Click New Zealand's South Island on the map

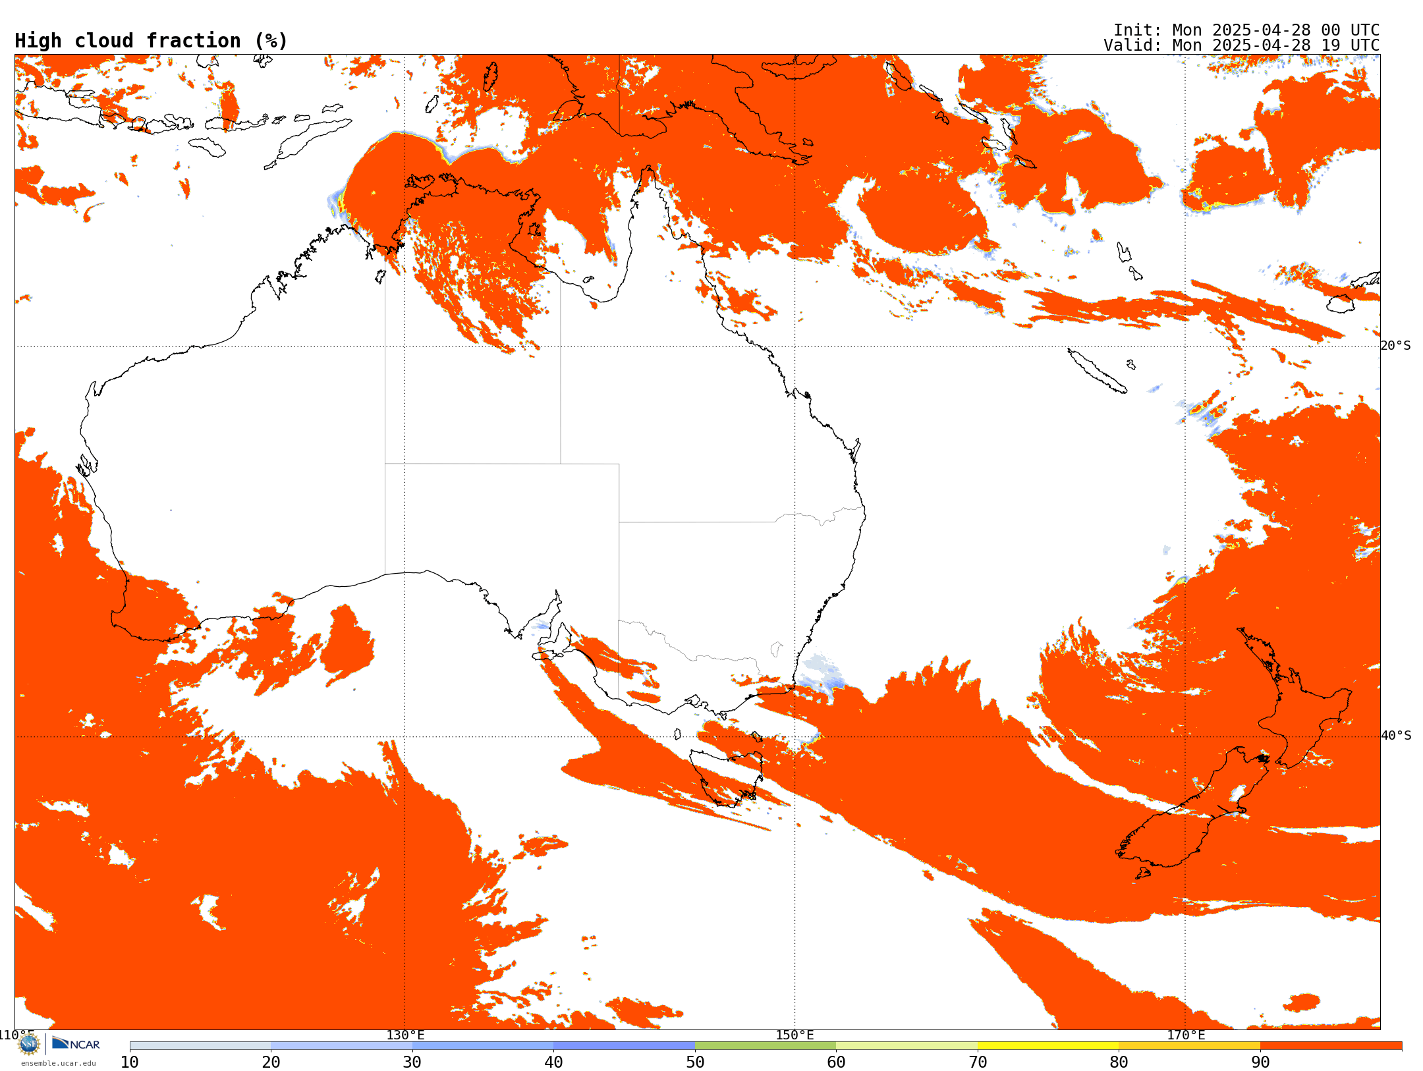(x=1192, y=813)
